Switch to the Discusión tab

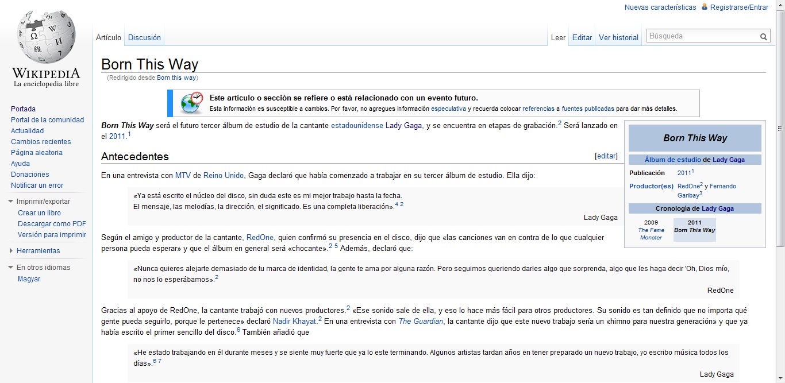coord(144,37)
